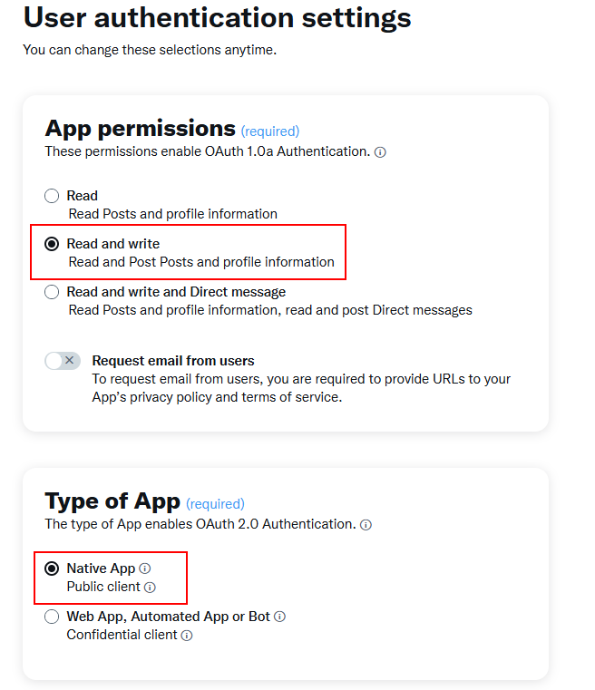Click the Public client description text
595x690 pixels.
click(x=103, y=588)
